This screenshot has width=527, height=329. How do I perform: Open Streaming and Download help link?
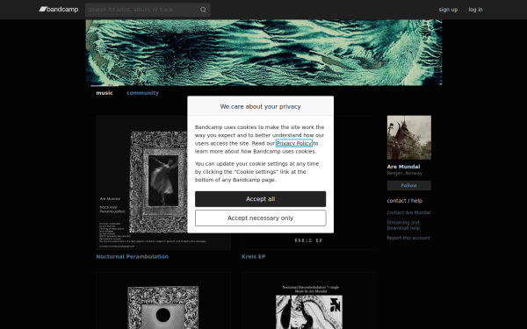pos(403,225)
